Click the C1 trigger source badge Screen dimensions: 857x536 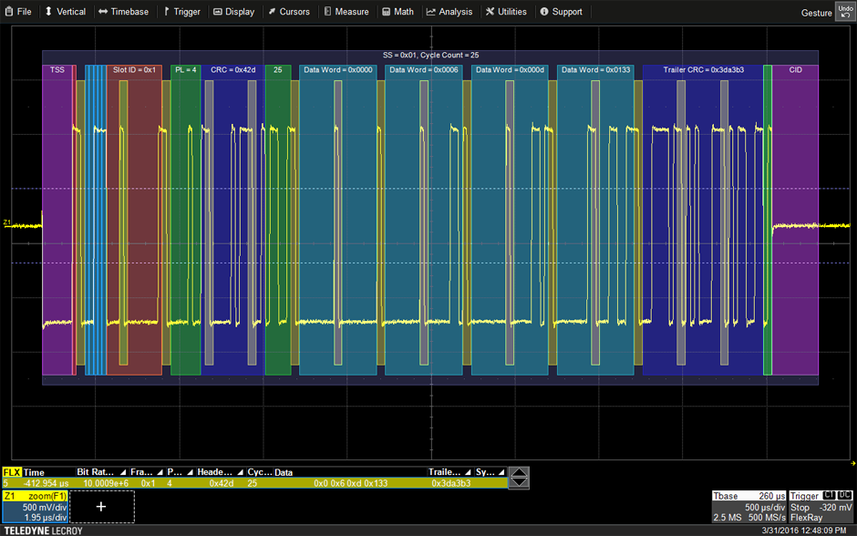coord(828,496)
